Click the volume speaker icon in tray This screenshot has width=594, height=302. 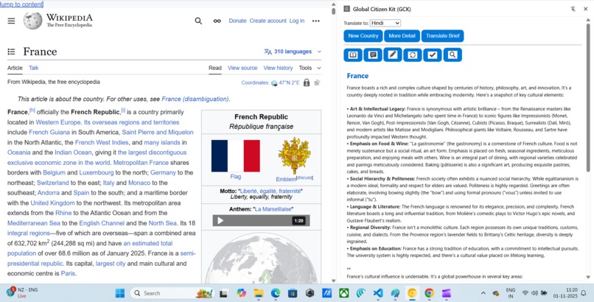tap(534, 293)
